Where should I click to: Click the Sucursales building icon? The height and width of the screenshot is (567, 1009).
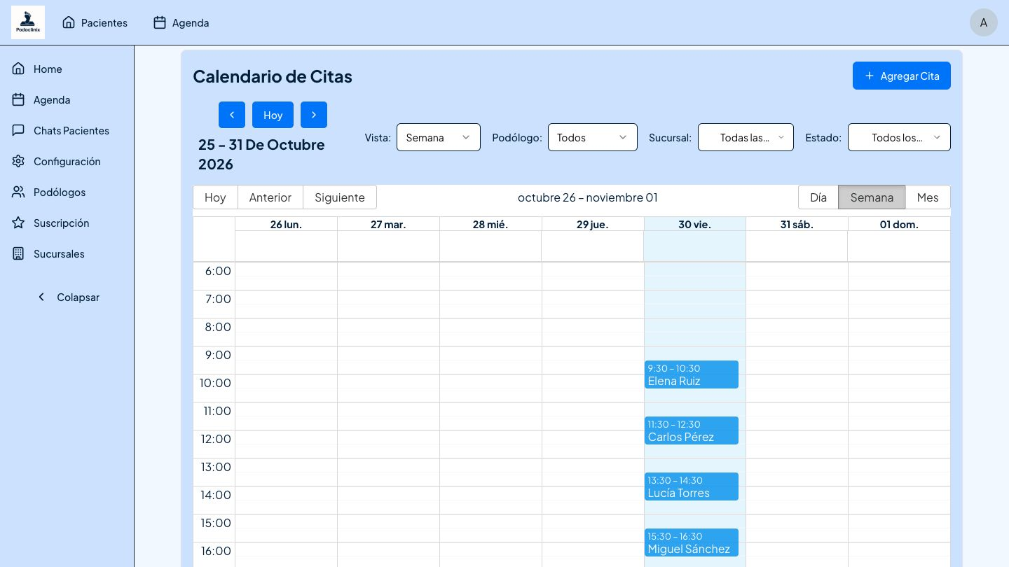coord(19,253)
